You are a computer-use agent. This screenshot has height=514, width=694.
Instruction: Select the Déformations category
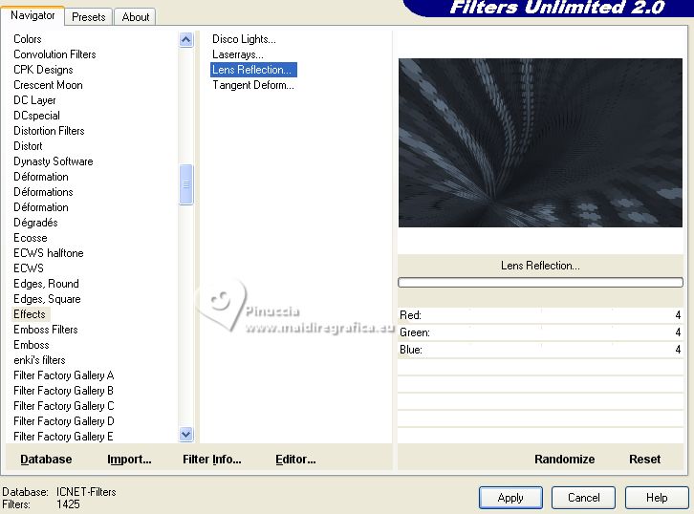point(43,191)
